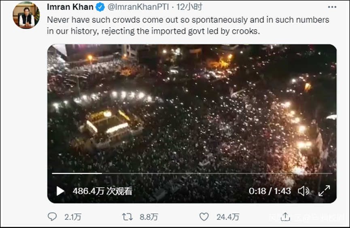Open the @ImranKhanPTI handle link
This screenshot has width=350, height=228.
138,7
